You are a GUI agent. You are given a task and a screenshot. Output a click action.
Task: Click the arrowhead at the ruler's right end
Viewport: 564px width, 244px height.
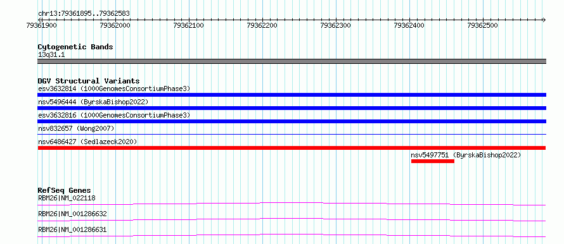coord(544,20)
